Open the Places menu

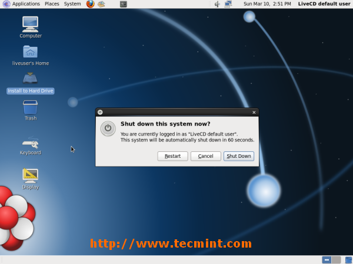52,4
